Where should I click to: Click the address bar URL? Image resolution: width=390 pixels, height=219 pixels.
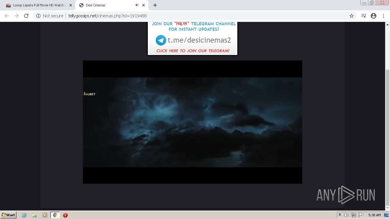107,16
